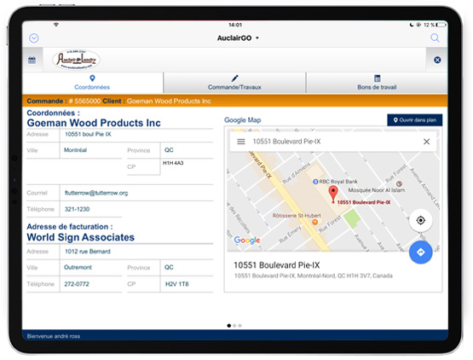The height and width of the screenshot is (360, 473).
Task: Click the address 10551 boul Pie IX field
Action: click(136, 135)
